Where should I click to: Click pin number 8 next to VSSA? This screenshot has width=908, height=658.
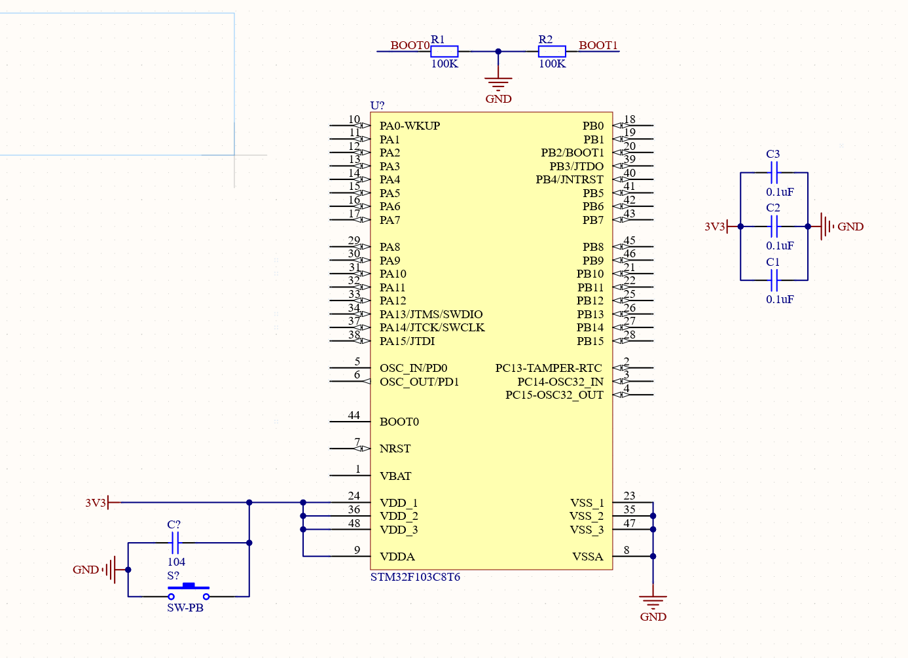point(627,550)
